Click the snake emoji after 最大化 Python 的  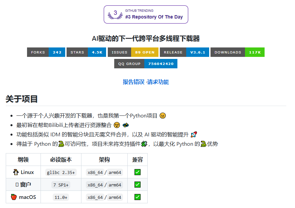point(203,144)
